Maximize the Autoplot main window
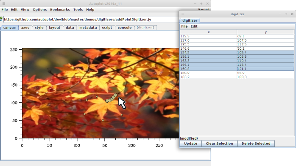 [x=201, y=3]
